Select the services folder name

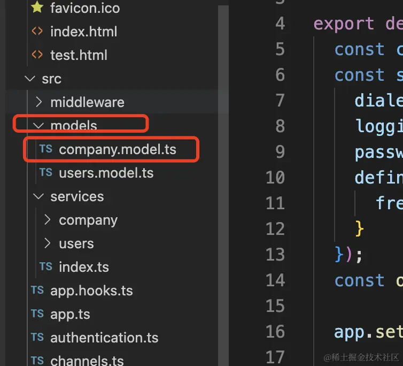(77, 196)
